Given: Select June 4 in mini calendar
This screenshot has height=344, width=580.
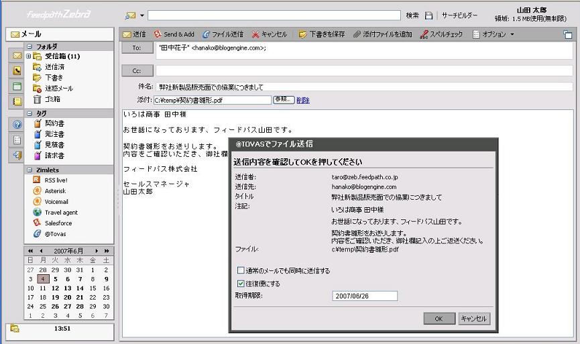Looking at the screenshot, I should click(x=43, y=279).
